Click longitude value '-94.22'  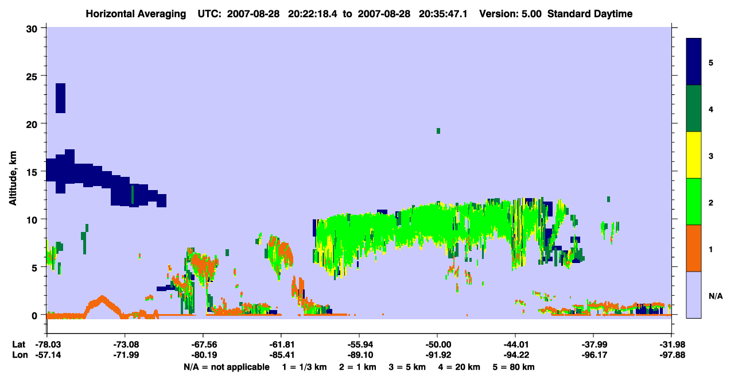[x=515, y=355]
